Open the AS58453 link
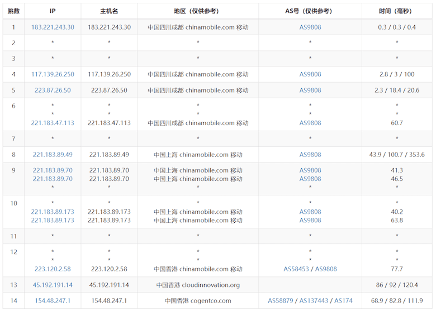The height and width of the screenshot is (311, 436). coord(296,269)
